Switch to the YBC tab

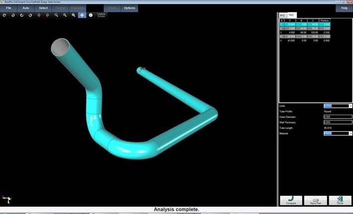(x=292, y=15)
